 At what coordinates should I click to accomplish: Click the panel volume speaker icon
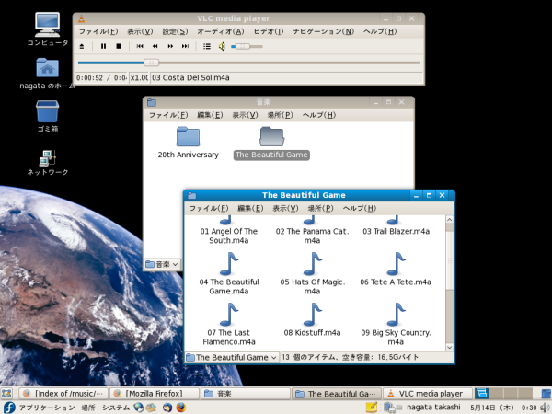coord(546,408)
